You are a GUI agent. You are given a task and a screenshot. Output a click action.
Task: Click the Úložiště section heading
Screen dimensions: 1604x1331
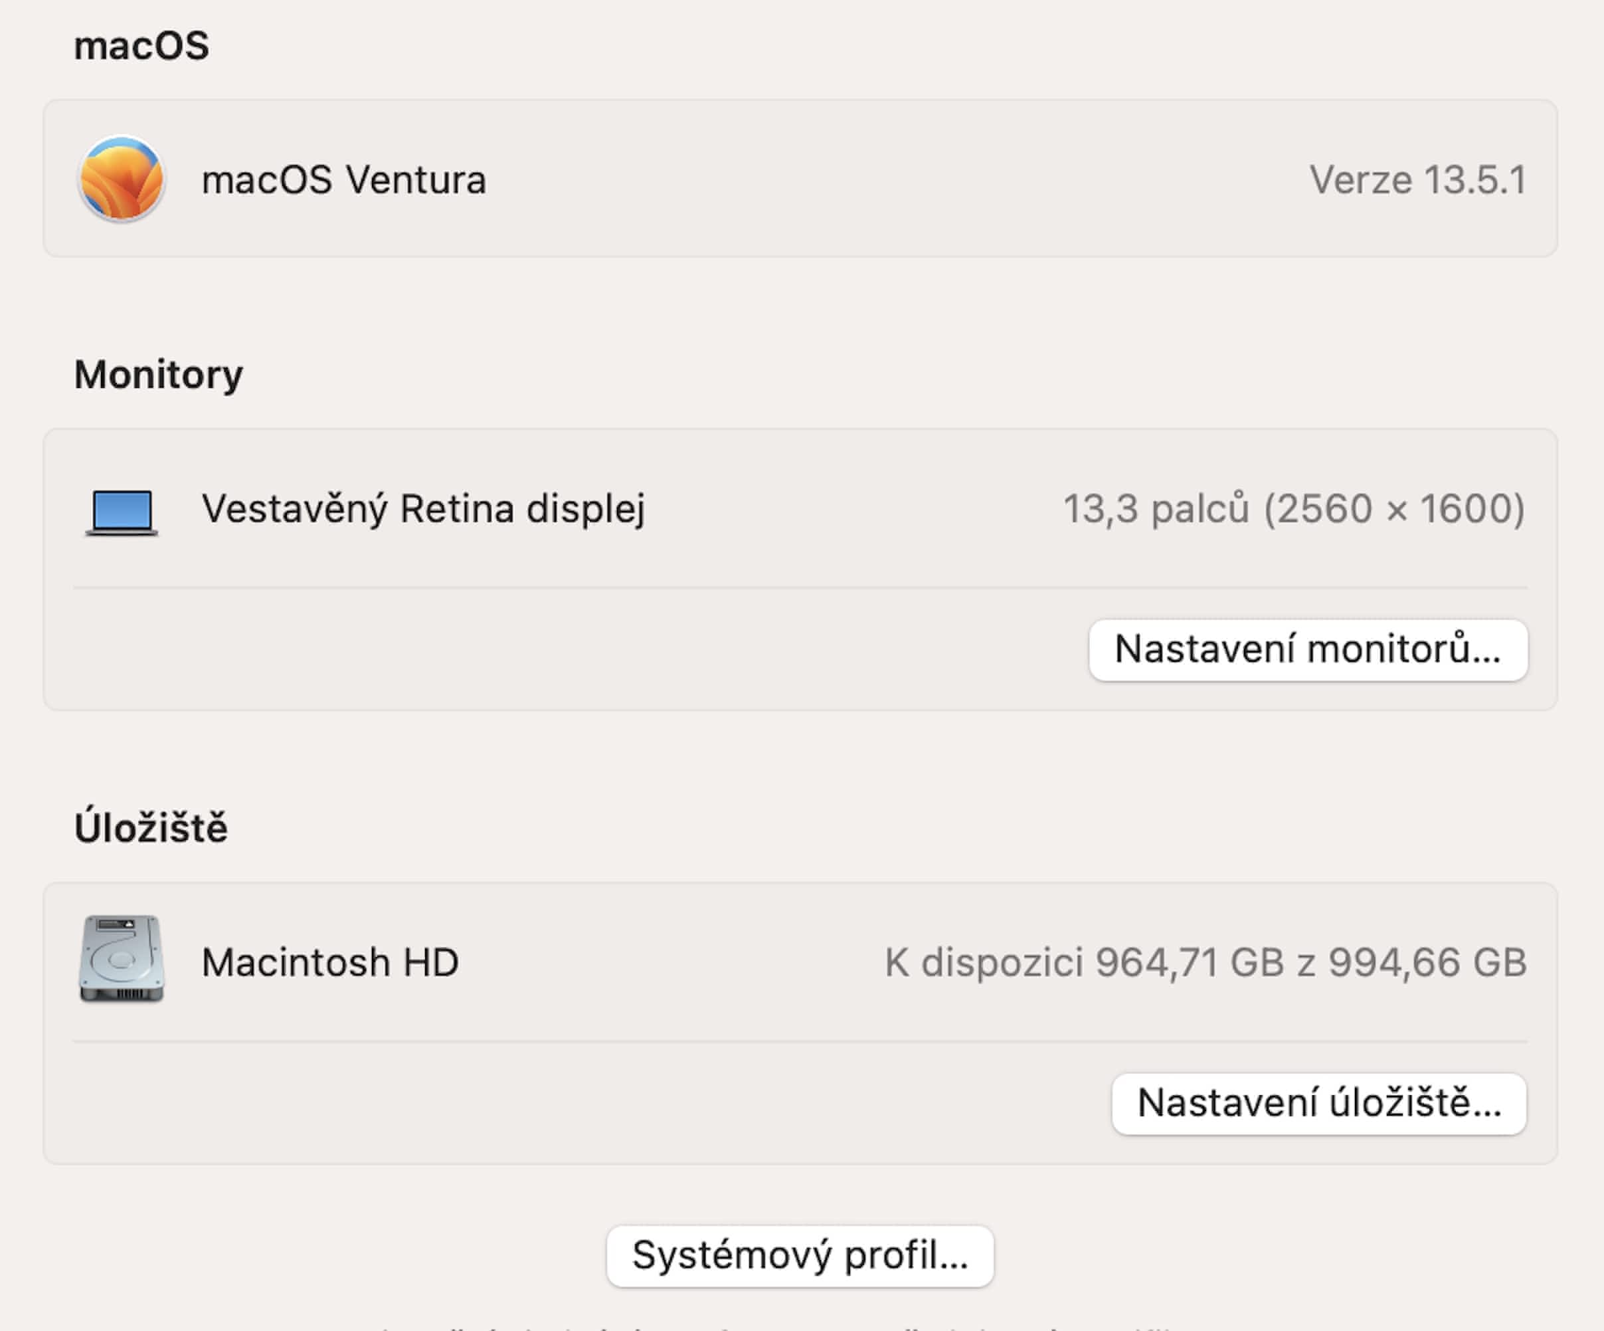[x=151, y=828]
